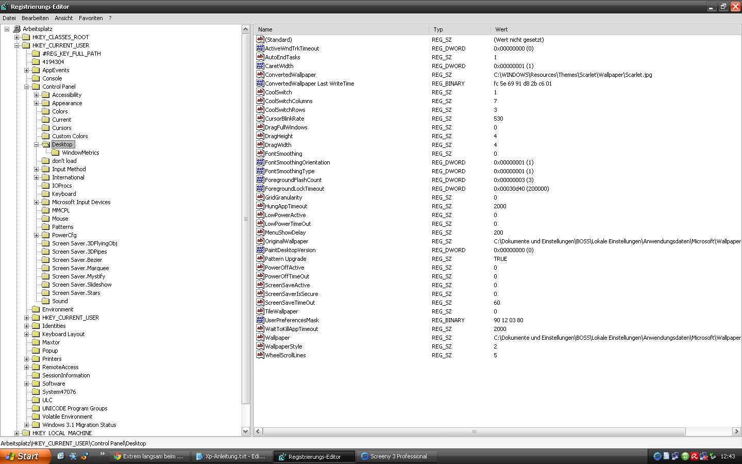This screenshot has height=464, width=742.
Task: Open the Datei menu
Action: coord(9,18)
